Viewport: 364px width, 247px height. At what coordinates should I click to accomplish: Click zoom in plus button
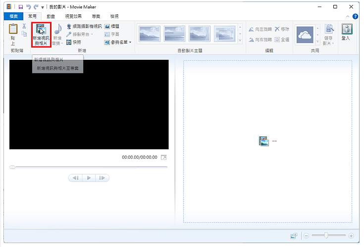[x=351, y=236]
